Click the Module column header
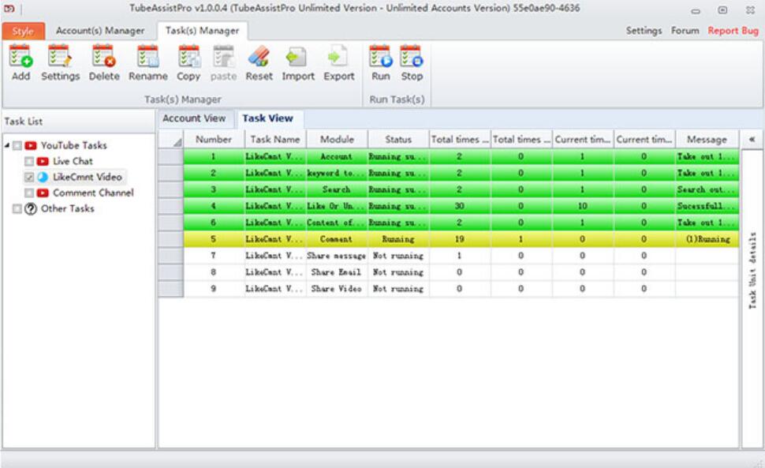 (x=337, y=140)
